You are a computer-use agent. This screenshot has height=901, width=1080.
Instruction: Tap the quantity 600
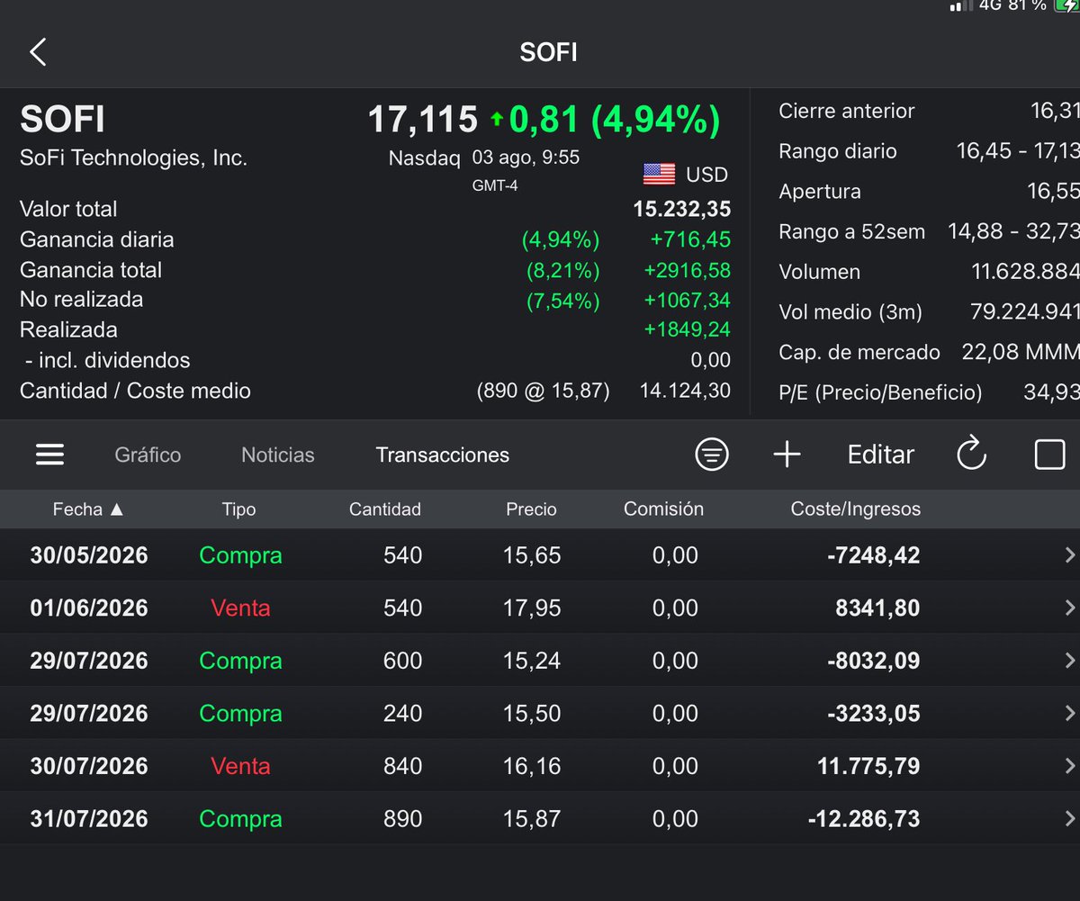[x=402, y=661]
